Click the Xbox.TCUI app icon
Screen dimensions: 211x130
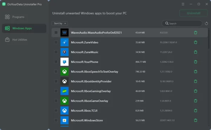pyautogui.click(x=64, y=110)
